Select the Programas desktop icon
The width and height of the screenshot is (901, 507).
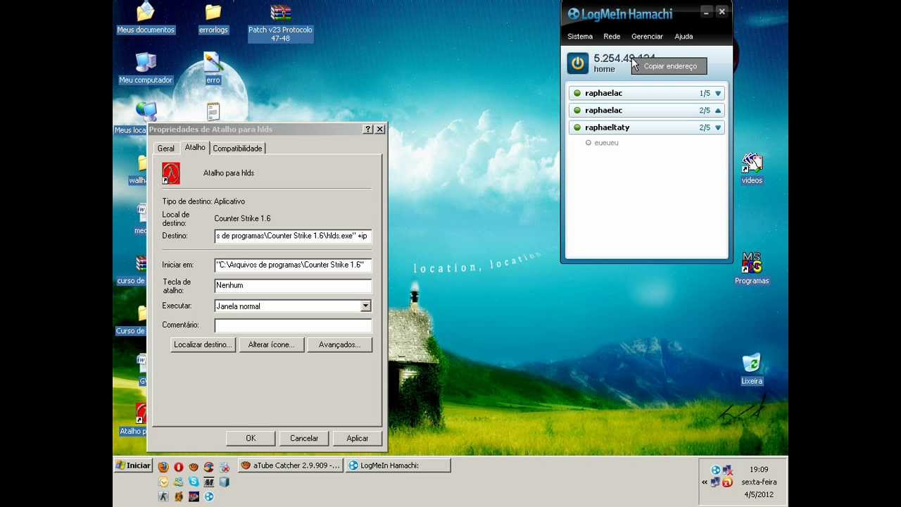[x=752, y=269]
